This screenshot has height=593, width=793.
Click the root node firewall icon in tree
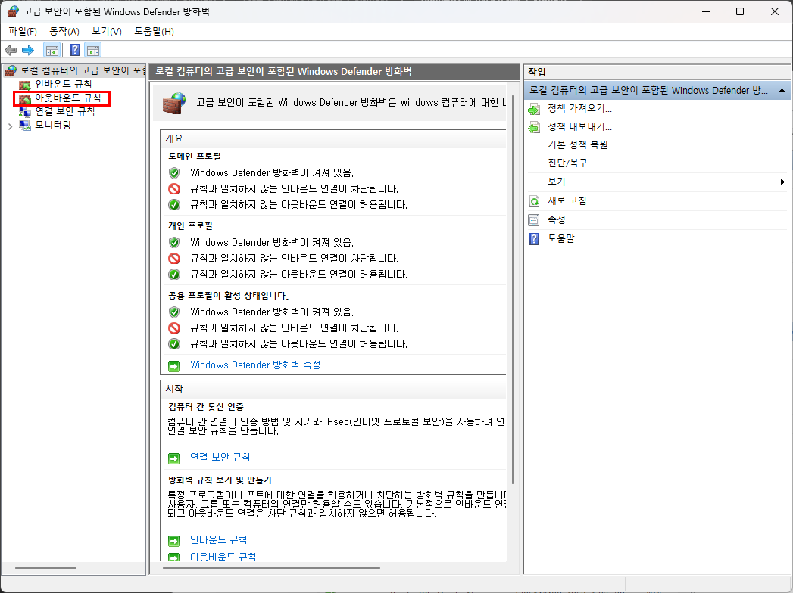pos(11,70)
